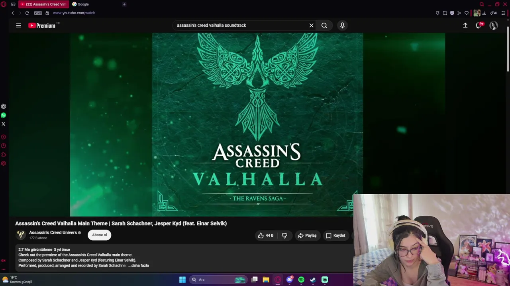Click the '2,7 Mn görüntüleme' view count

point(35,249)
